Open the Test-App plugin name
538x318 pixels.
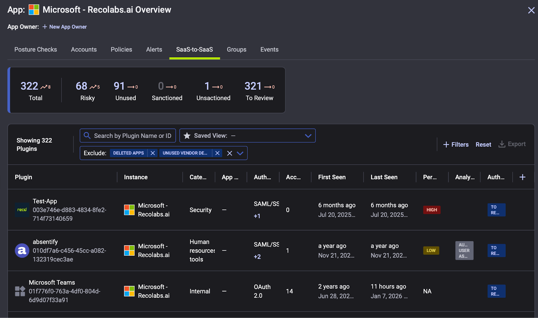pyautogui.click(x=45, y=201)
